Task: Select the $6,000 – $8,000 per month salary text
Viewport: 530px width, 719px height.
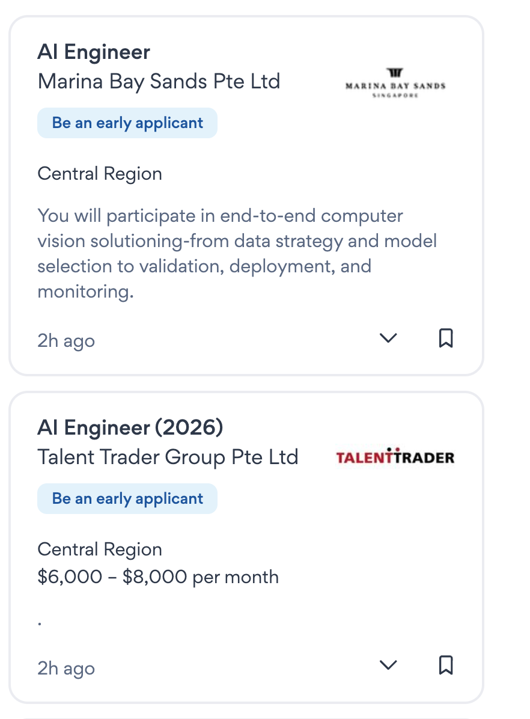Action: coord(158,577)
